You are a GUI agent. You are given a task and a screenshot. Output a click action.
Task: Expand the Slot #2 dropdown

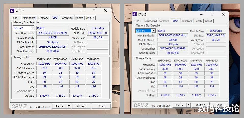[32, 28]
